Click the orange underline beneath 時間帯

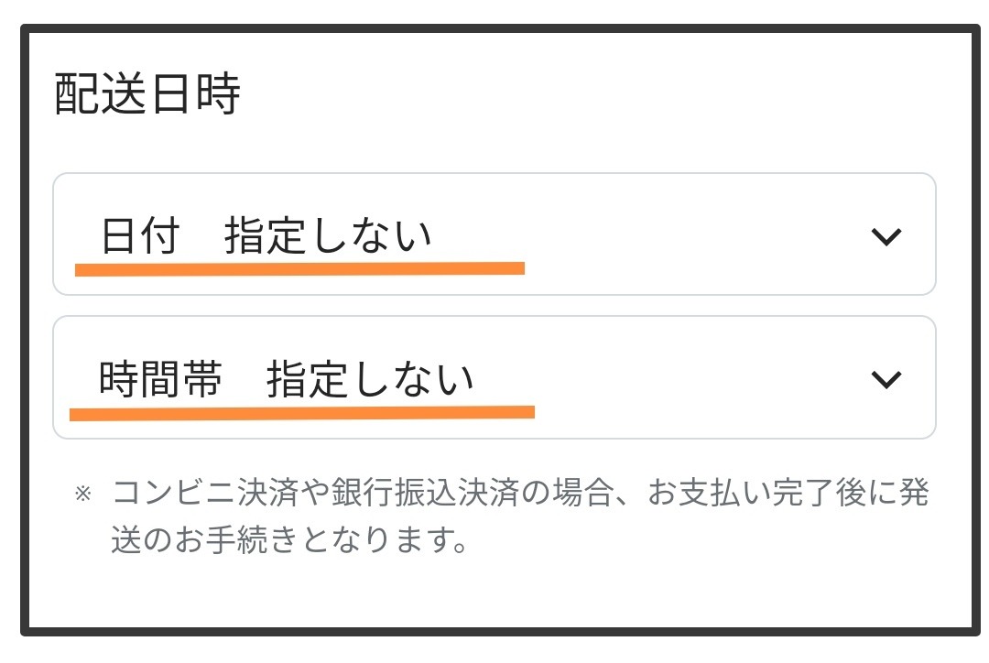(302, 412)
